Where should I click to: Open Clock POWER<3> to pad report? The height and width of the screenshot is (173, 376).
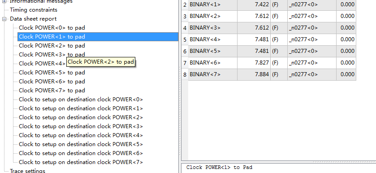pyautogui.click(x=52, y=55)
